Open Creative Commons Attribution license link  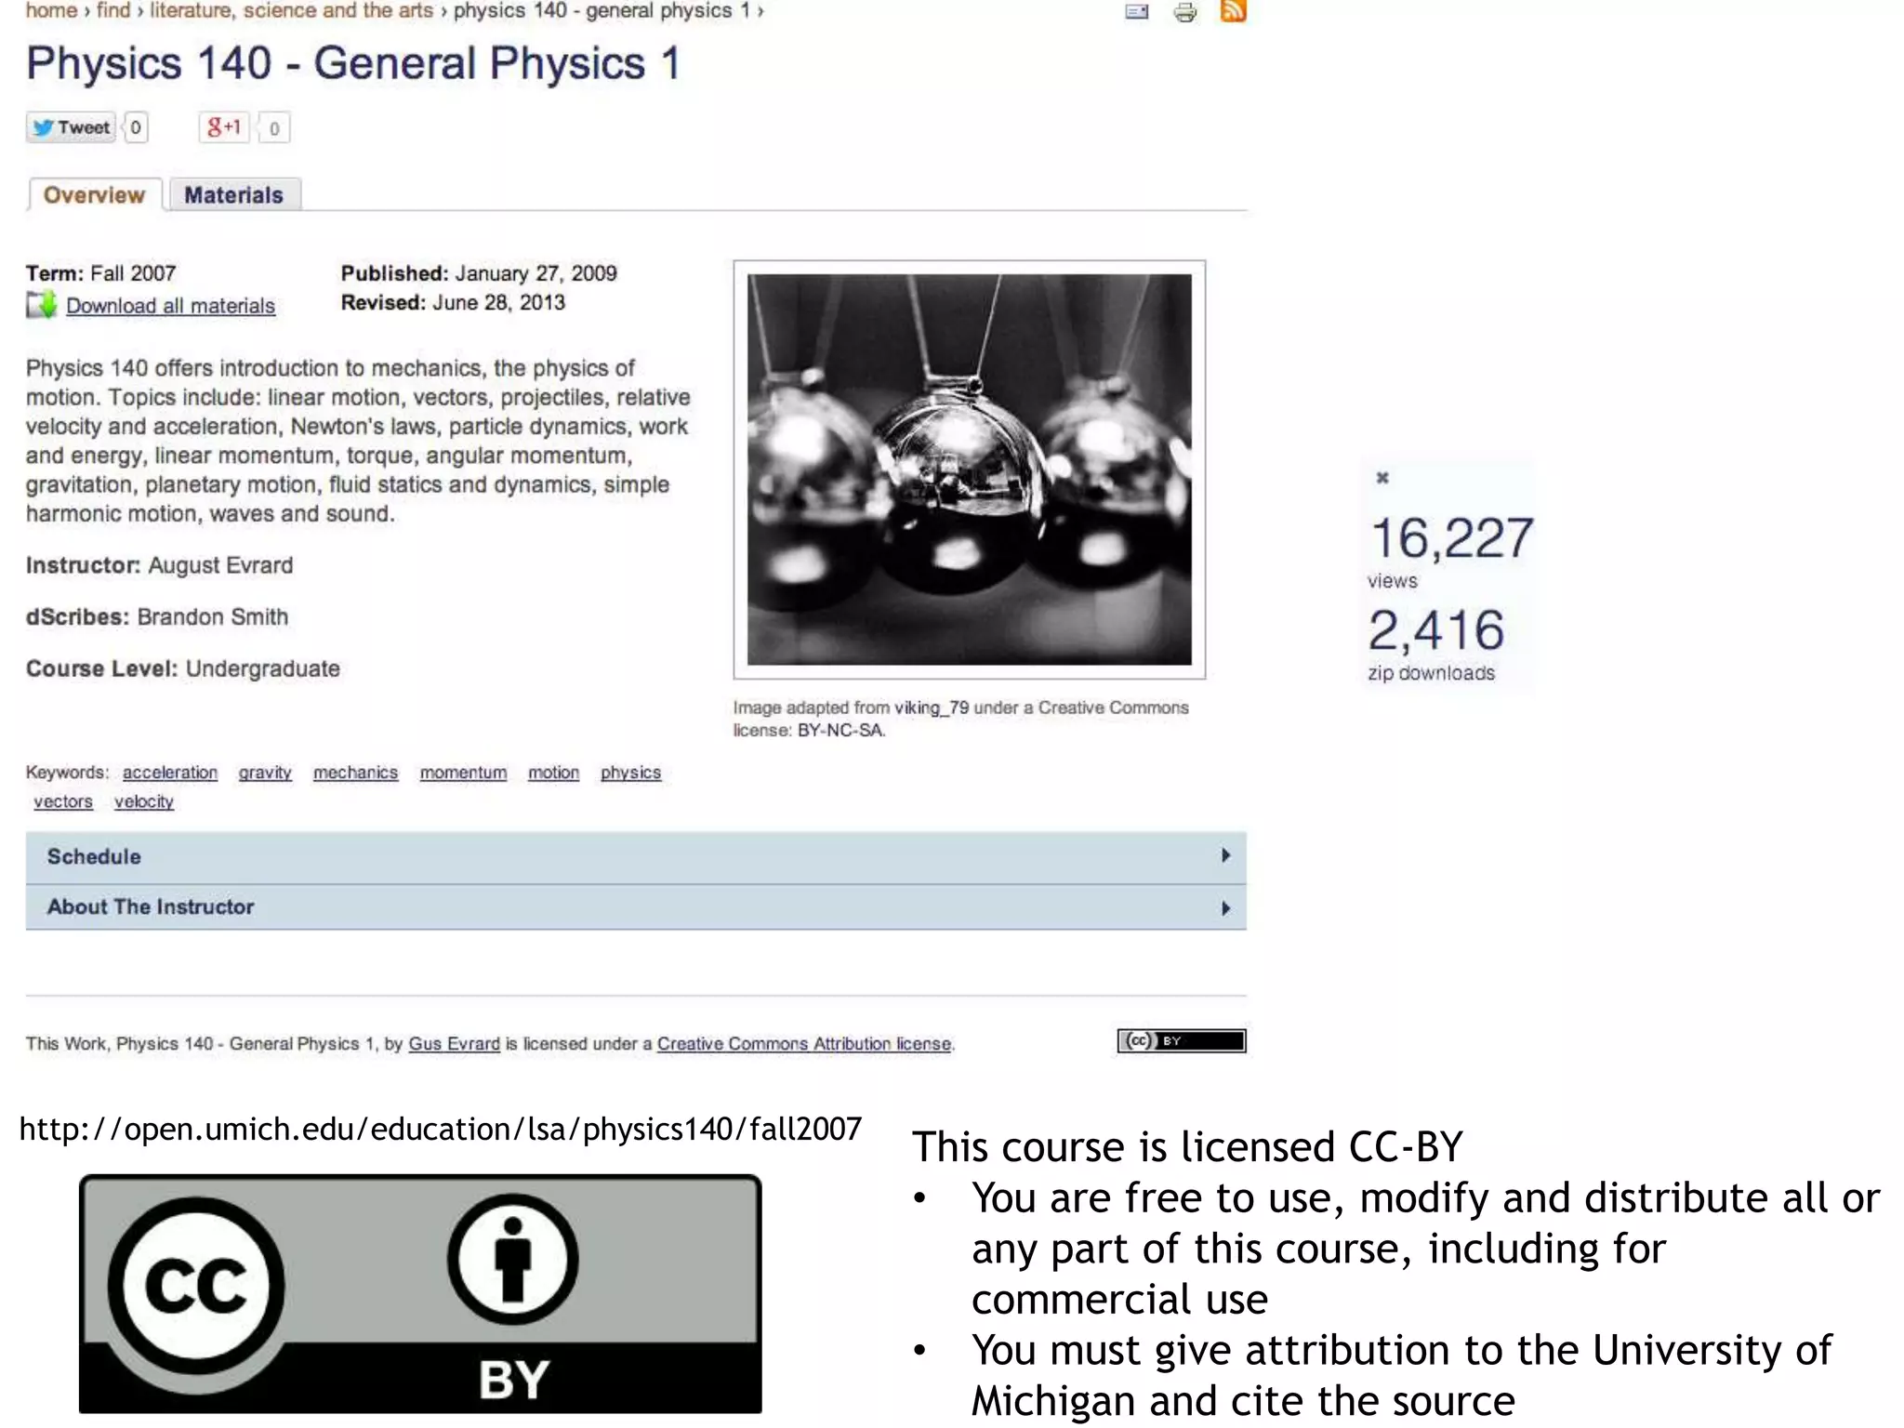pos(804,1044)
